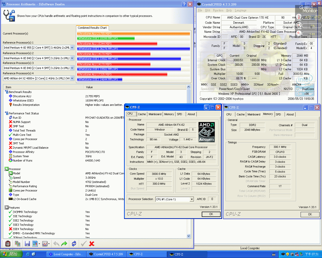Click the bar chart view icon in Sandra toolbar
The height and width of the screenshot is (258, 322).
(x=35, y=244)
